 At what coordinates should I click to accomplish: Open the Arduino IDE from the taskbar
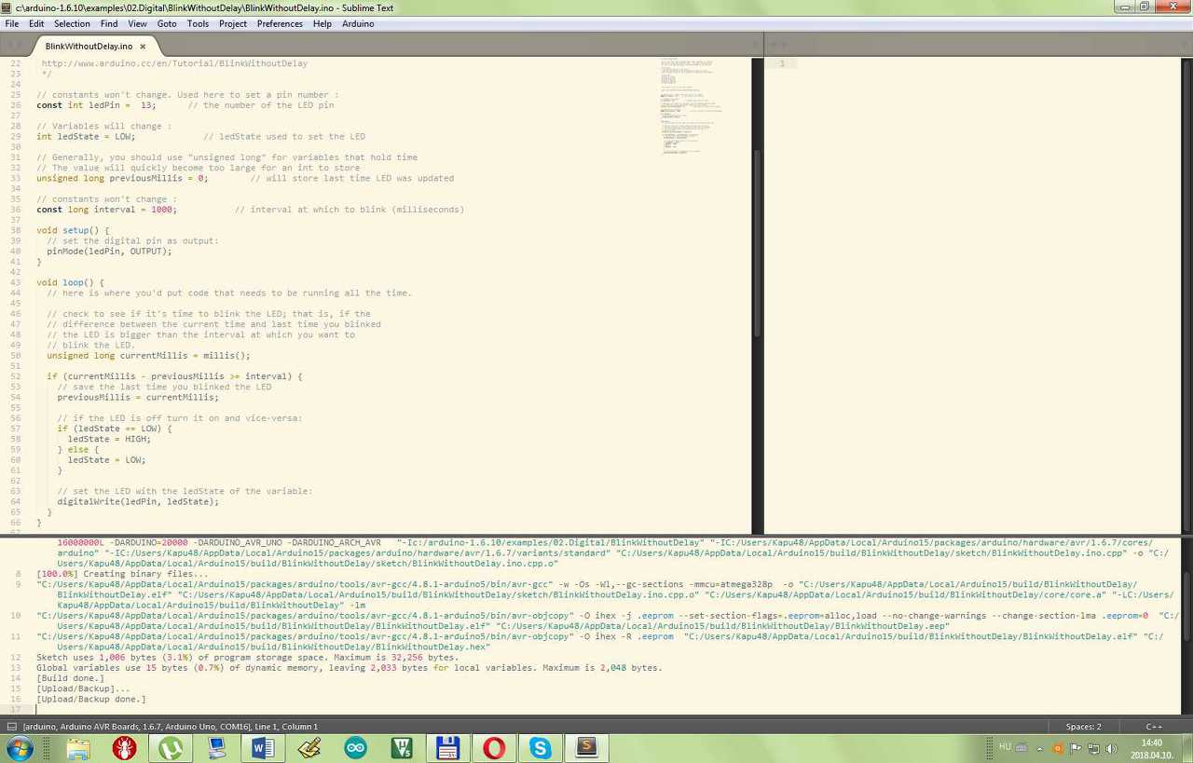(355, 748)
